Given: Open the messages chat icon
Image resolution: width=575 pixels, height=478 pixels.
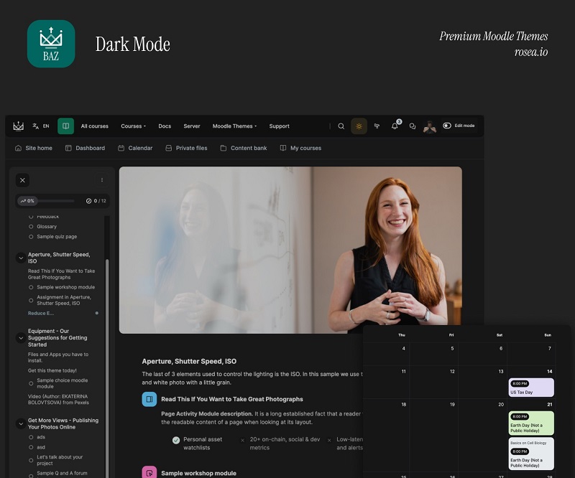Looking at the screenshot, I should (413, 126).
